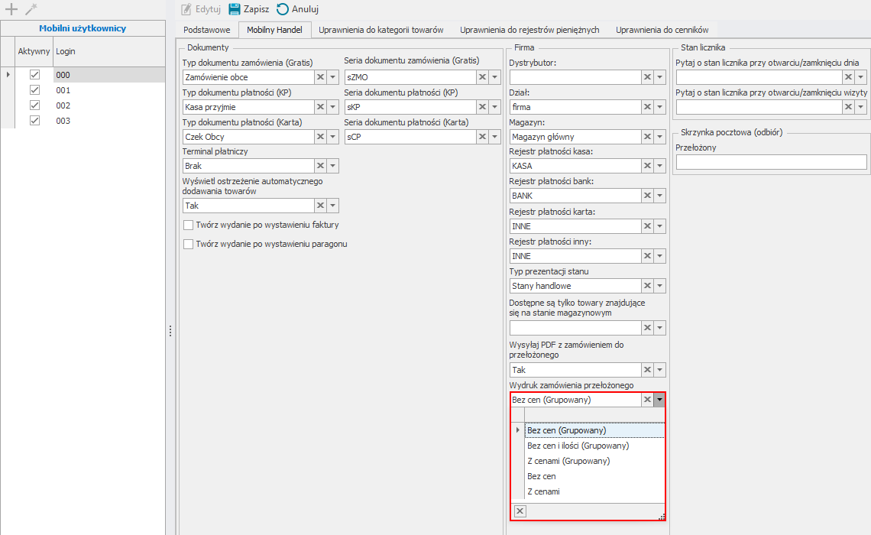Open Uprawnienia do cenników tab
Viewport: 871px width, 535px height.
[662, 30]
